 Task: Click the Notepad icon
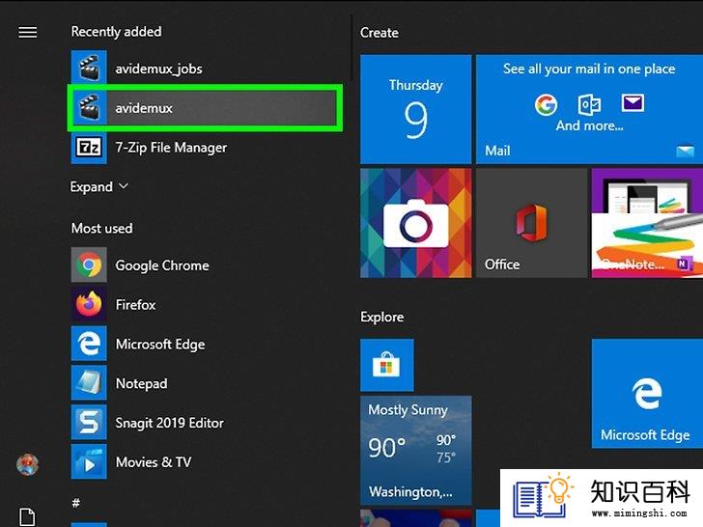click(89, 383)
